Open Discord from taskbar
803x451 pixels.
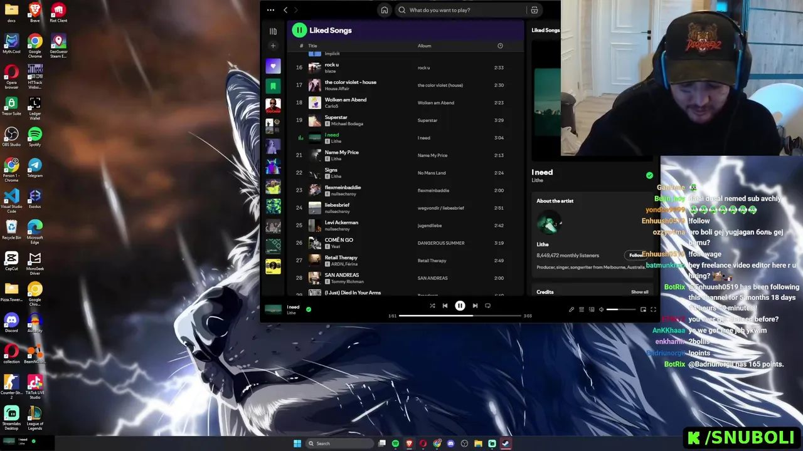(x=450, y=443)
